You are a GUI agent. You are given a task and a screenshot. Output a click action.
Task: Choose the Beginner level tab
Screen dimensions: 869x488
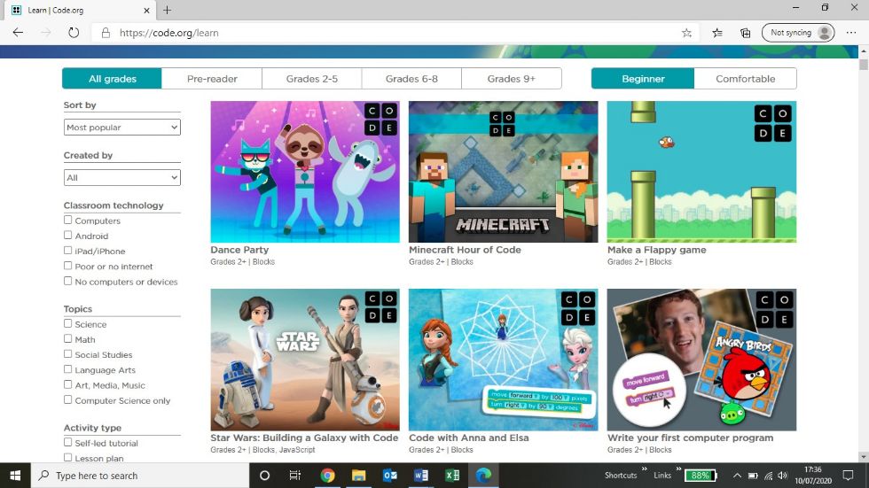click(x=643, y=79)
